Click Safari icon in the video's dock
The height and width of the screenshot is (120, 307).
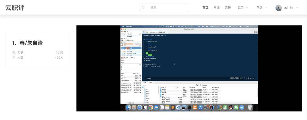tap(140, 107)
